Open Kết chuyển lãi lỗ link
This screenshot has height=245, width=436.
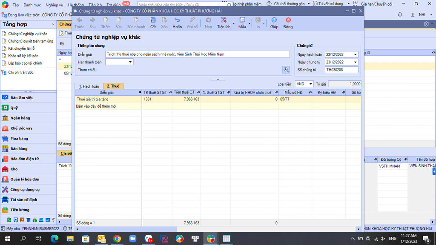(x=21, y=48)
